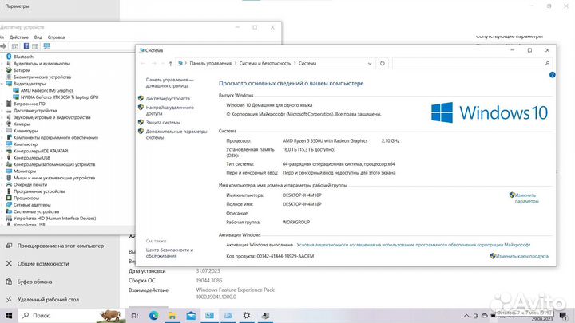This screenshot has width=575, height=323.
Task: Launch Microsoft Edge from taskbar
Action: [x=153, y=315]
